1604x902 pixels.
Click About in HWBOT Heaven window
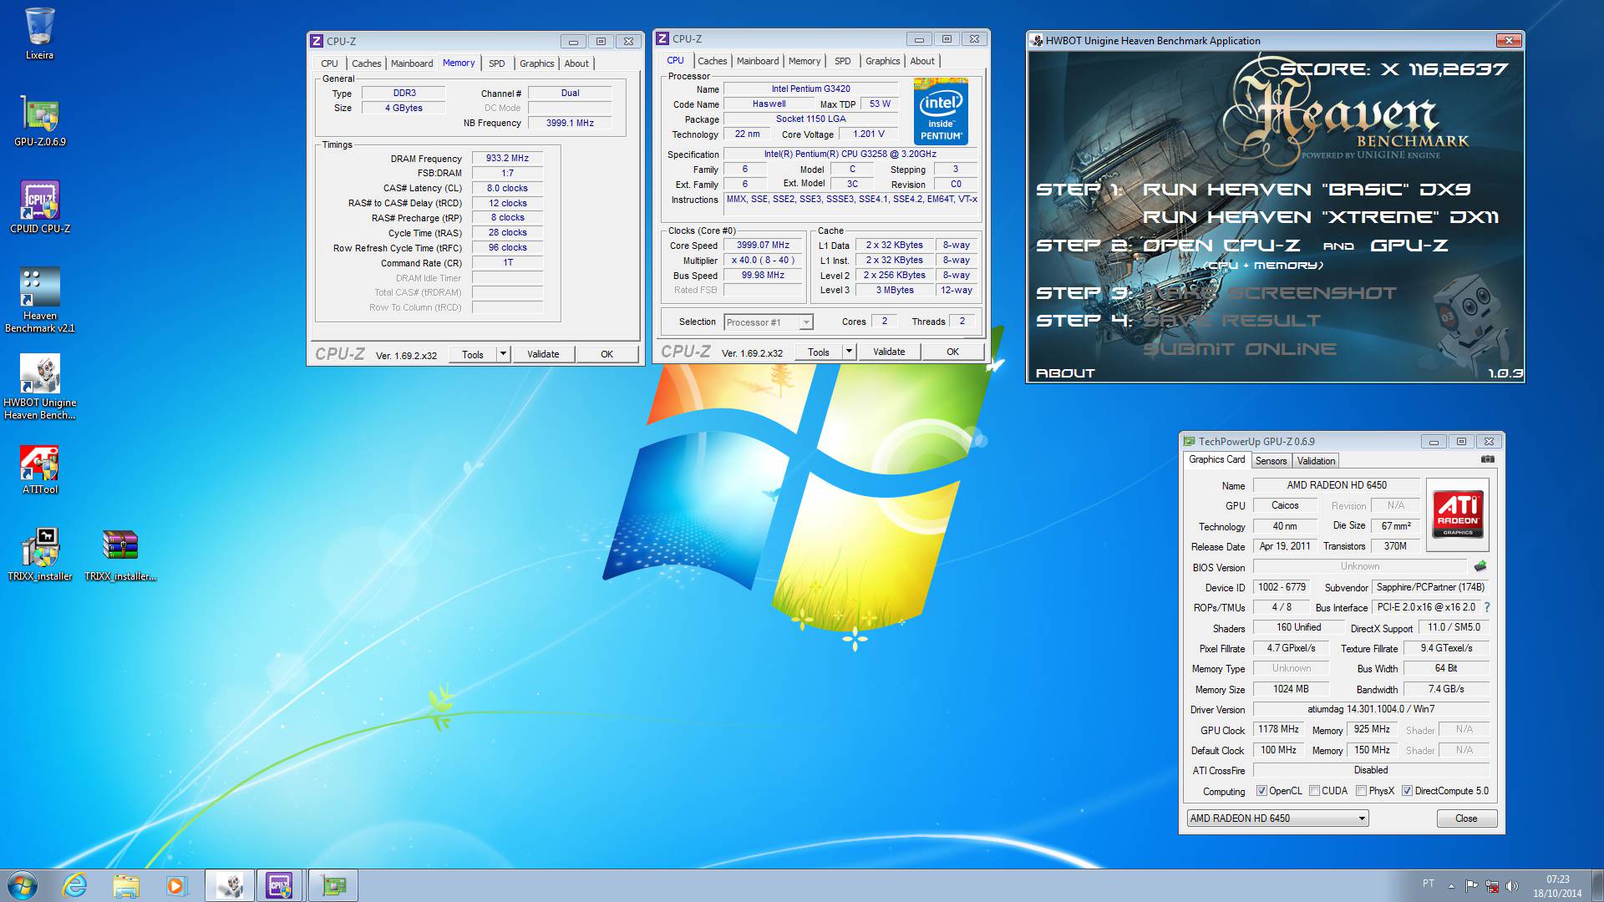(1065, 373)
